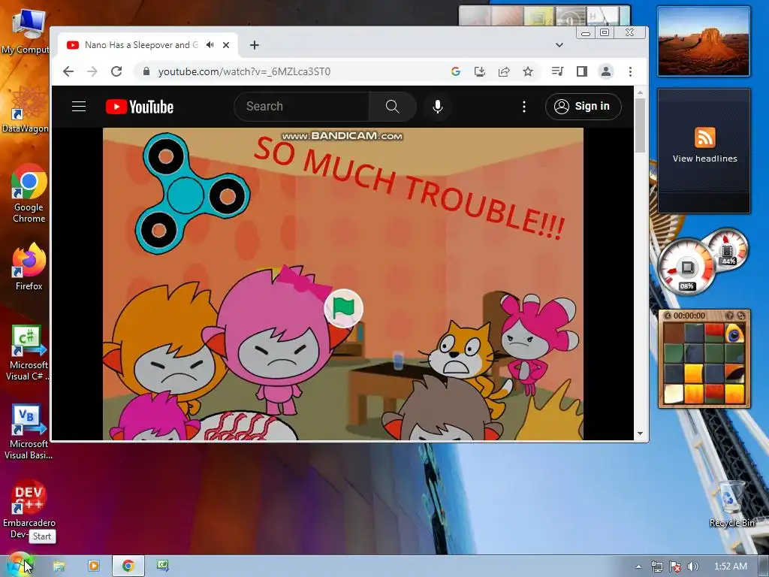This screenshot has width=769, height=577.
Task: Click the YouTube search magnifier button
Action: [x=392, y=107]
